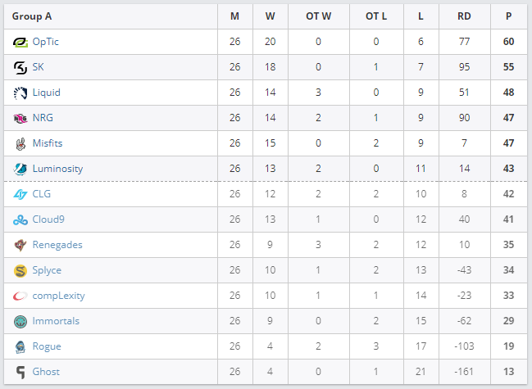Click the Luminosity team logo icon
This screenshot has width=532, height=389.
pos(20,169)
